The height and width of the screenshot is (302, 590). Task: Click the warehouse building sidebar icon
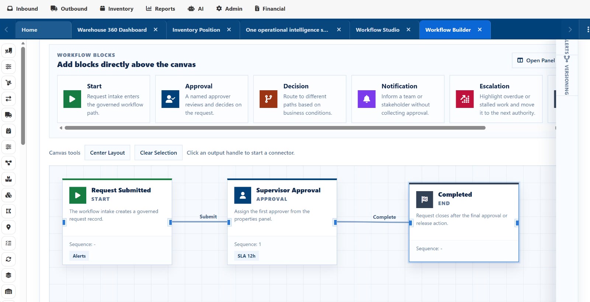pyautogui.click(x=8, y=291)
